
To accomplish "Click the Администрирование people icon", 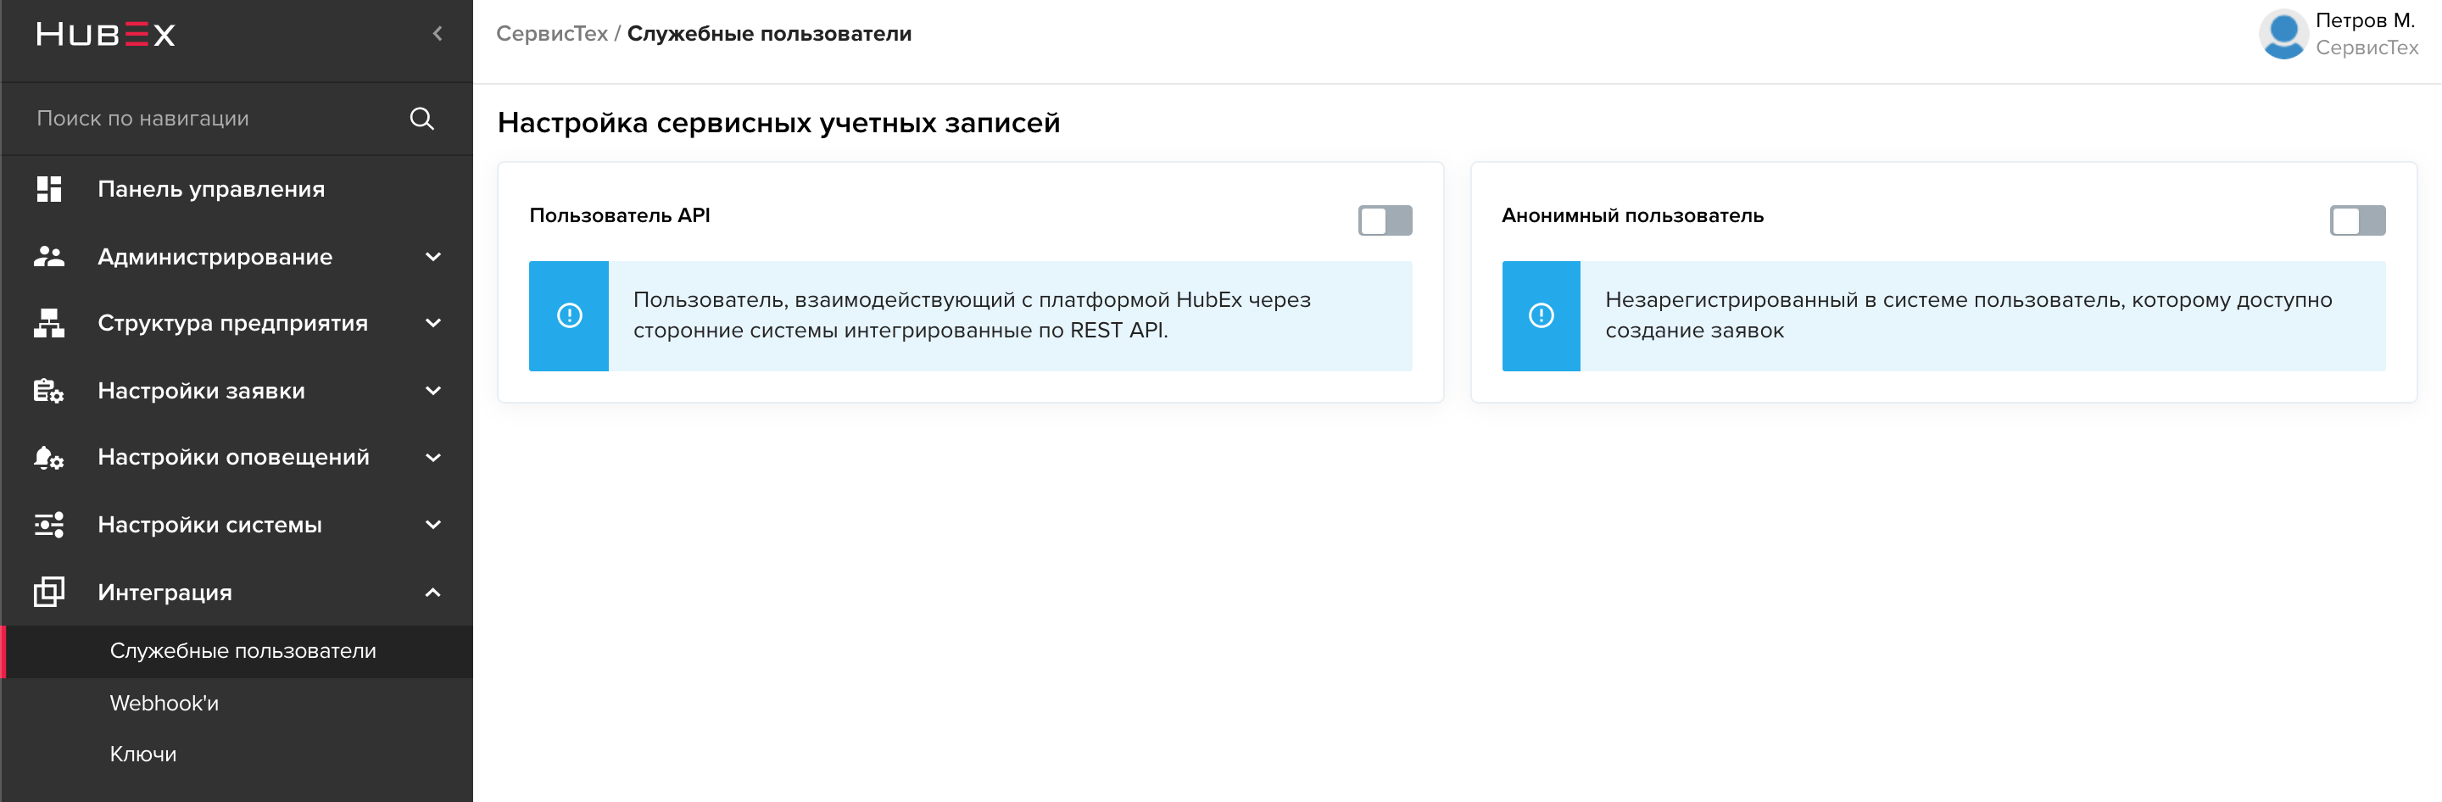I will (x=49, y=256).
